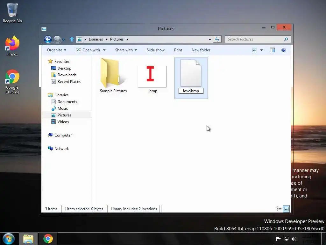326x245 pixels.
Task: Create a New folder
Action: (201, 50)
